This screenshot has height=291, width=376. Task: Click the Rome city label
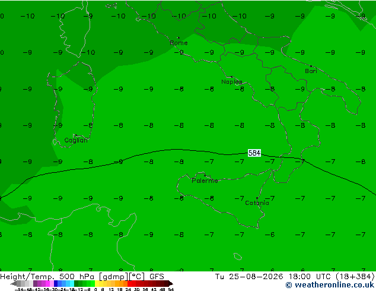click(179, 43)
